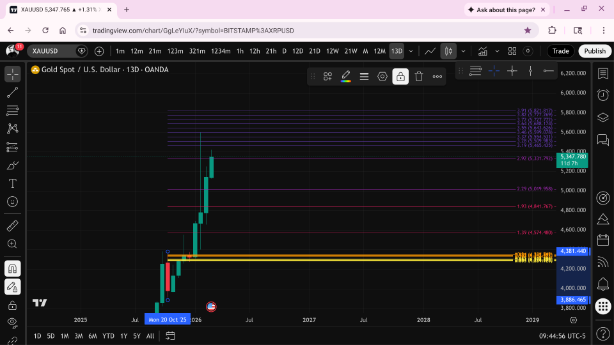Viewport: 614px width, 345px height.
Task: Select the Text annotation tool
Action: pyautogui.click(x=13, y=183)
